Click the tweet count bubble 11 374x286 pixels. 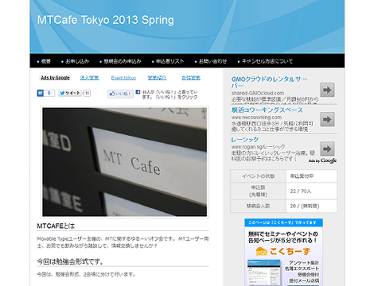coord(87,93)
